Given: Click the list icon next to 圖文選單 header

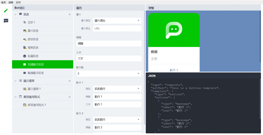Looking at the screenshot, I should (x=21, y=81).
